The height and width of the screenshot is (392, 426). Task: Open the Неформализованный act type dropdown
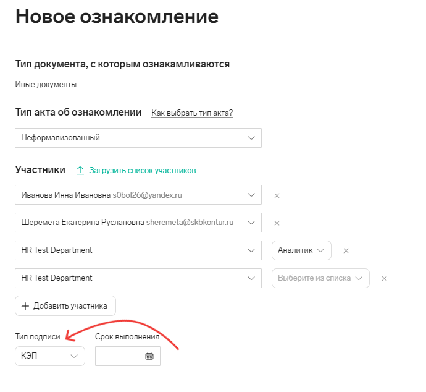click(x=138, y=138)
